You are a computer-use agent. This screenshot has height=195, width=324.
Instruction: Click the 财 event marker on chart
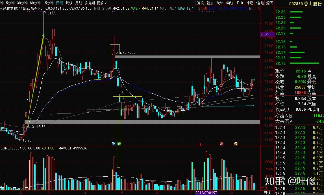click(114, 144)
